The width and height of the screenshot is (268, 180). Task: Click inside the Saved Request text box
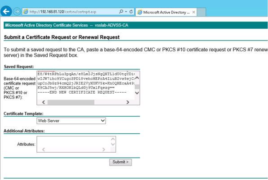pos(86,85)
